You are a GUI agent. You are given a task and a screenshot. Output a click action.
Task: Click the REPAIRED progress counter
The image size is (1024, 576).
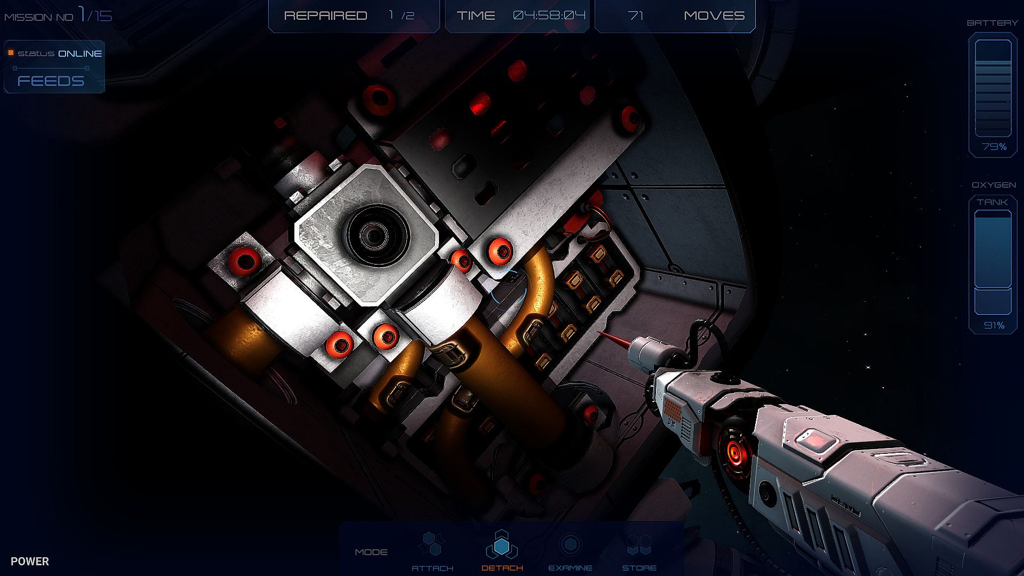(354, 16)
